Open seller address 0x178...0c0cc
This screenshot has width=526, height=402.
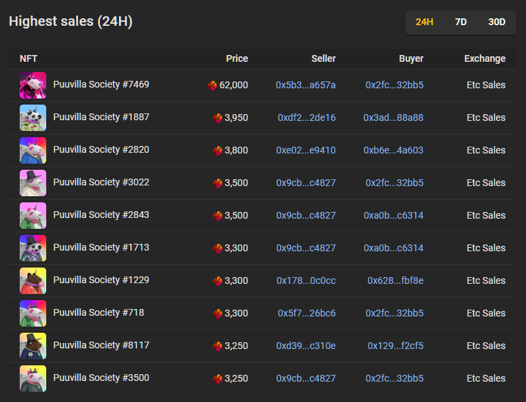306,280
